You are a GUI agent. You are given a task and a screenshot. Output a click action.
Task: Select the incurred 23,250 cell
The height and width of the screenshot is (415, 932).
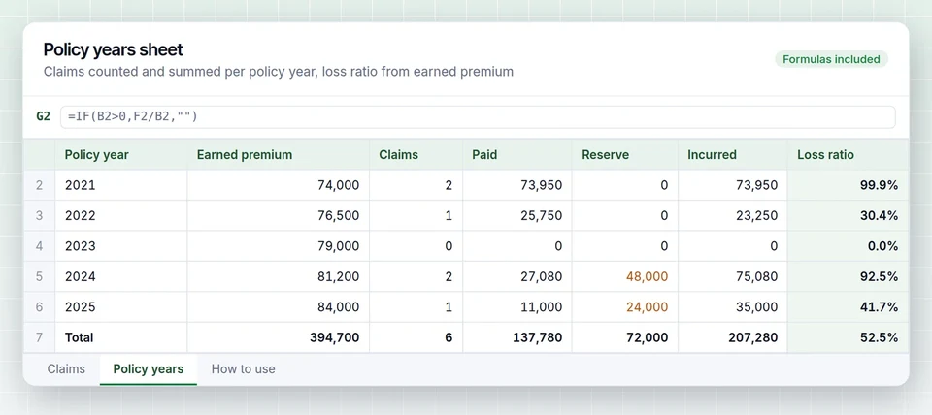(x=732, y=215)
